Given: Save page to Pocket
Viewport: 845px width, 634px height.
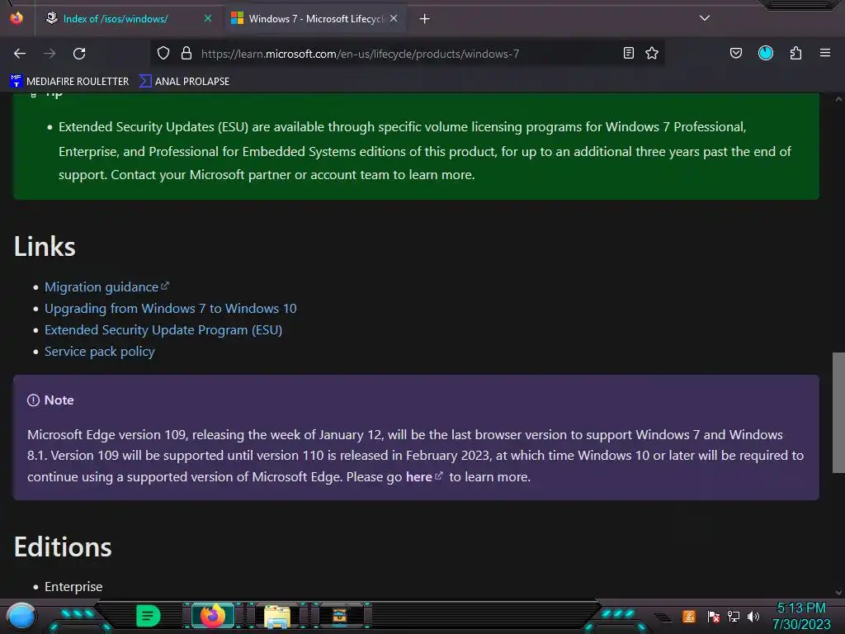Looking at the screenshot, I should 736,54.
